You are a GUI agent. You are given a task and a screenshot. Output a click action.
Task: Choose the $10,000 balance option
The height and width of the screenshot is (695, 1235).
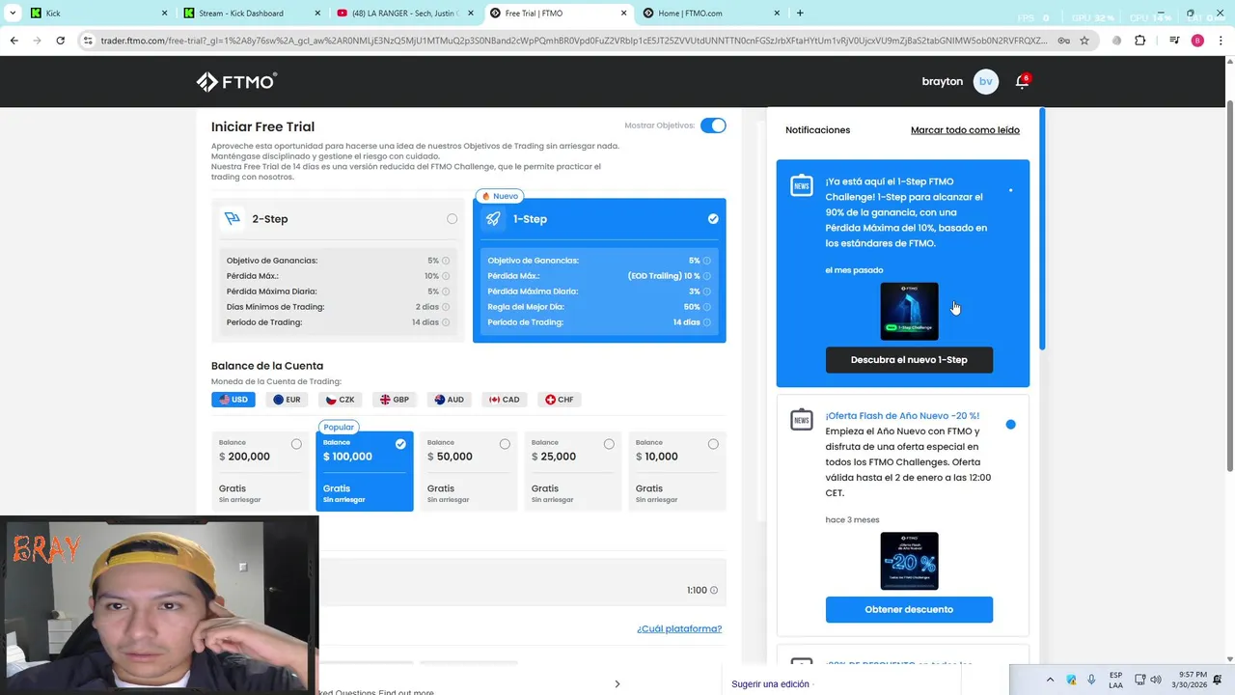(676, 471)
